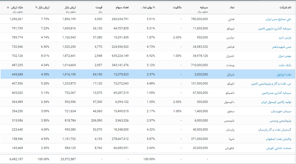This screenshot has height=164, width=296.
Task: Open the بانک ملت link
Action: [x=285, y=65]
